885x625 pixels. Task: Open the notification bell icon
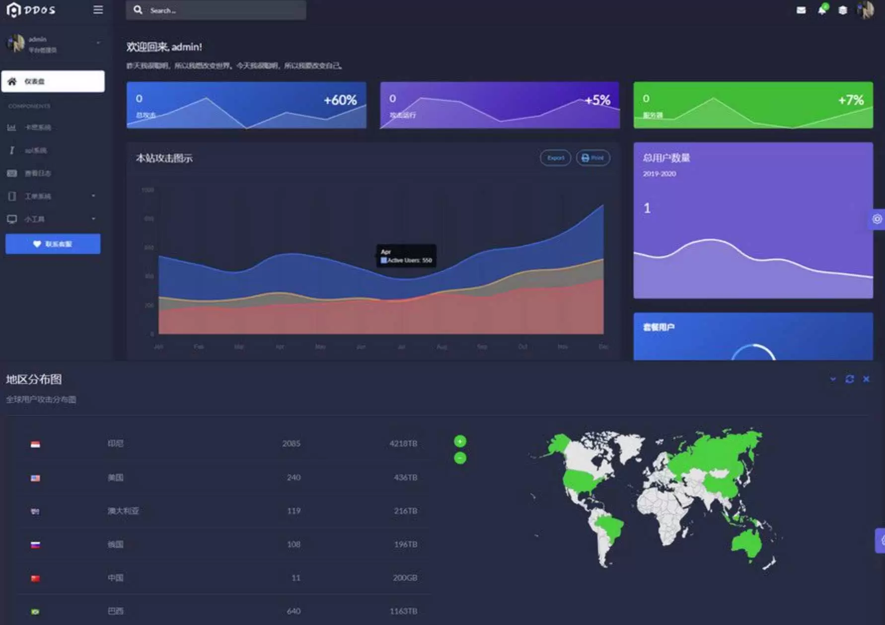(822, 10)
